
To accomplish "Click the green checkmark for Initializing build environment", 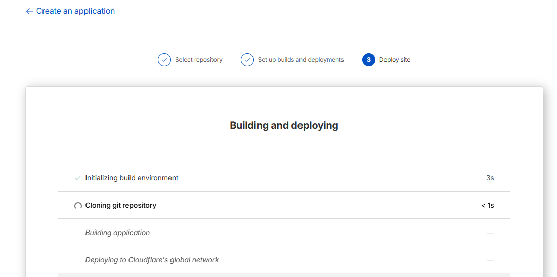I will coord(78,178).
